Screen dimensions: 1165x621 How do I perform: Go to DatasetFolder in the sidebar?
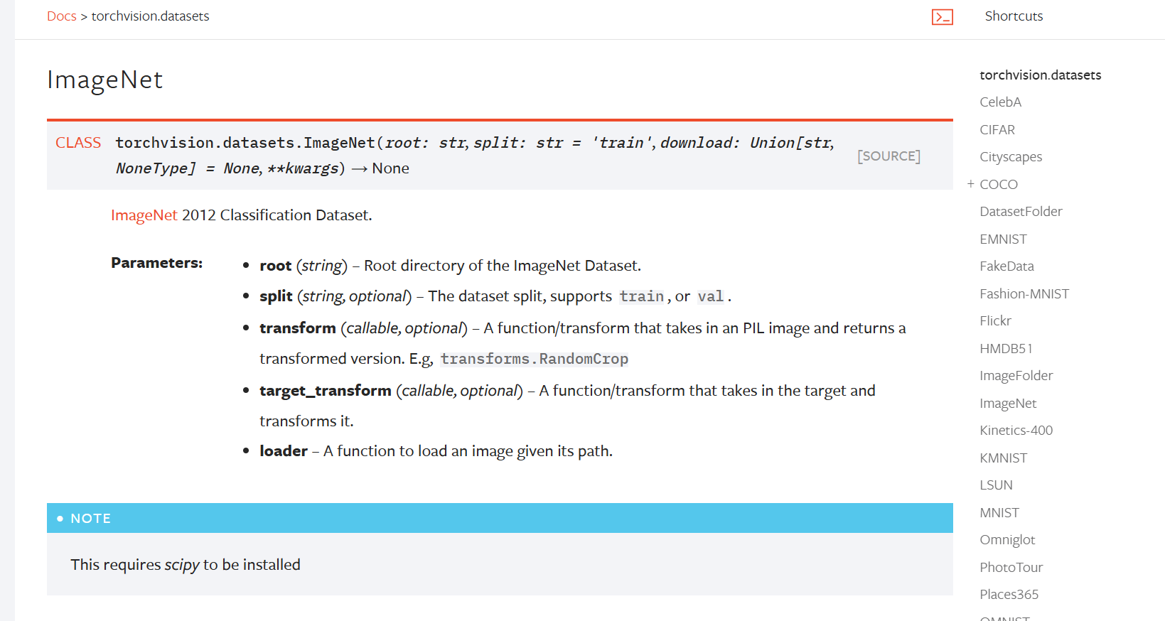pyautogui.click(x=1021, y=212)
